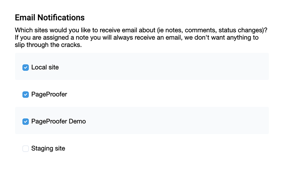
Task: Click the blue checkmark icon next to PageProofer
Action: click(26, 94)
